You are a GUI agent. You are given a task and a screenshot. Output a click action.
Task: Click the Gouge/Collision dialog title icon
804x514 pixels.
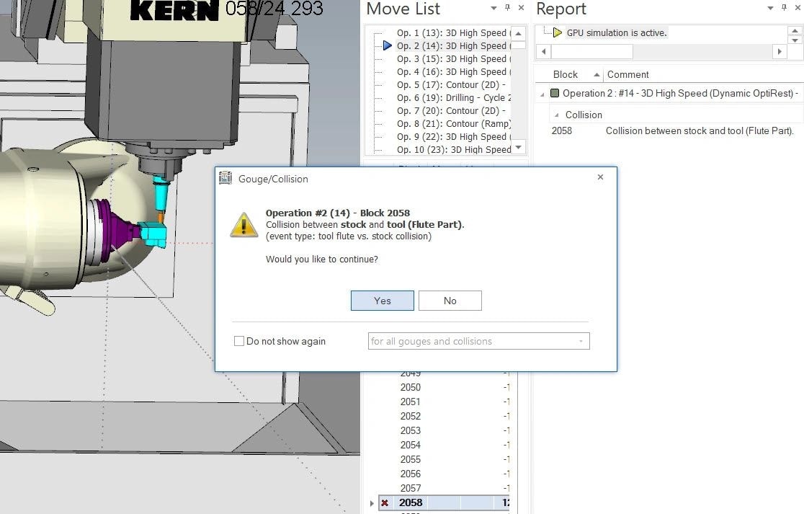(x=225, y=178)
